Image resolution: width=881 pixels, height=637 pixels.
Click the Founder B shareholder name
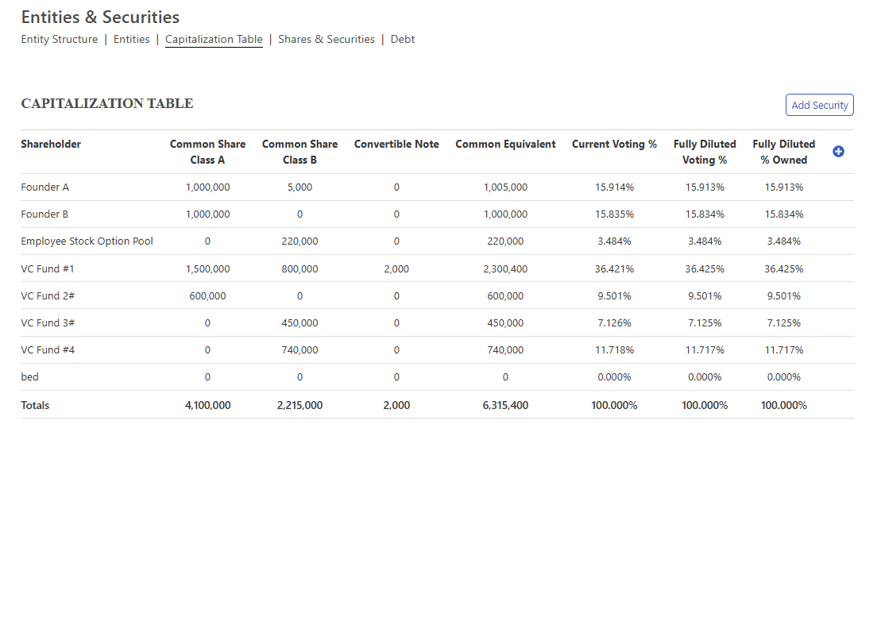click(x=45, y=214)
